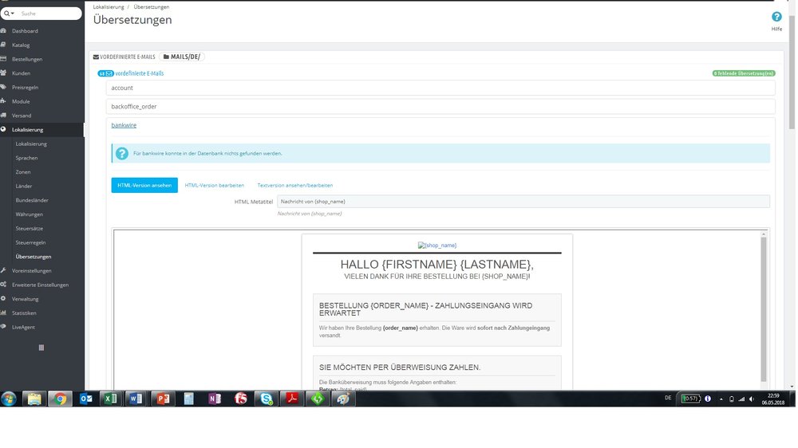Open the LiveAgent menu

pos(23,328)
